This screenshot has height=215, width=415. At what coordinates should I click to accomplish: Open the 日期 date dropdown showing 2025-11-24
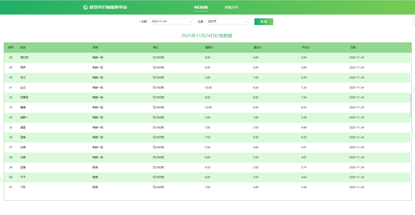point(171,22)
